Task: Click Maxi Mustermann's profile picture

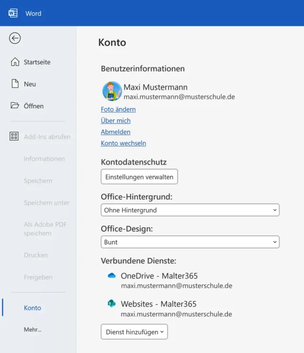Action: tap(112, 91)
